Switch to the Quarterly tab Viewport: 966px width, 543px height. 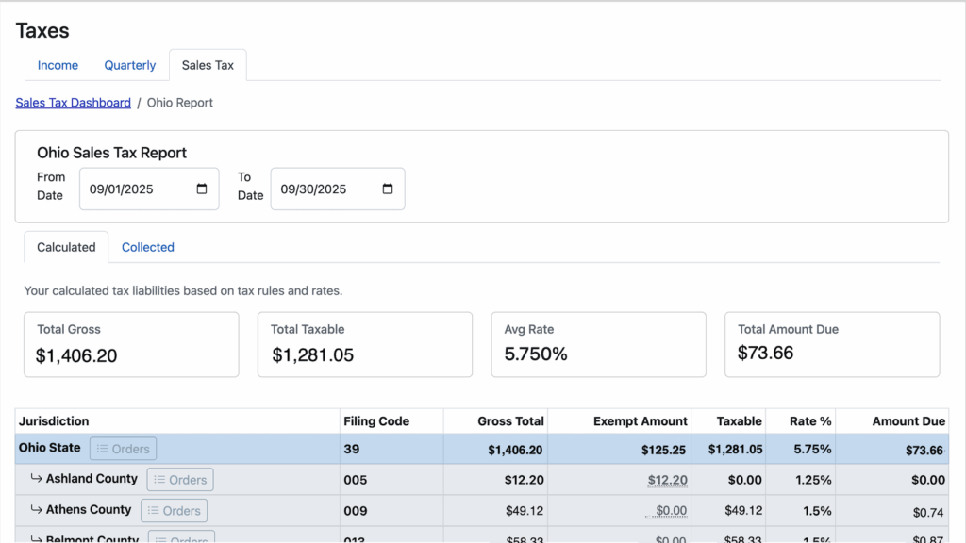pos(130,65)
